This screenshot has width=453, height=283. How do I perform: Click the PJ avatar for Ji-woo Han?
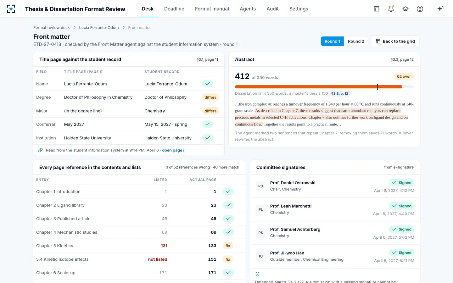(x=261, y=256)
